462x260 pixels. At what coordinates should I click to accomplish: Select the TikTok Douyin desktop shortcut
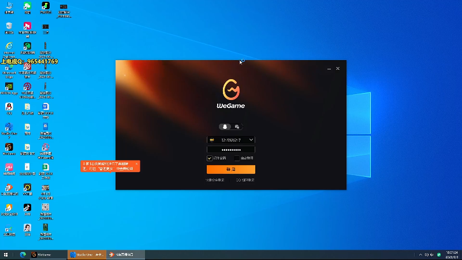coord(27,209)
